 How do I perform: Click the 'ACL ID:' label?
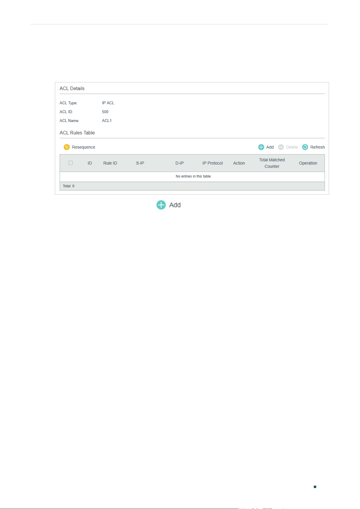point(66,112)
